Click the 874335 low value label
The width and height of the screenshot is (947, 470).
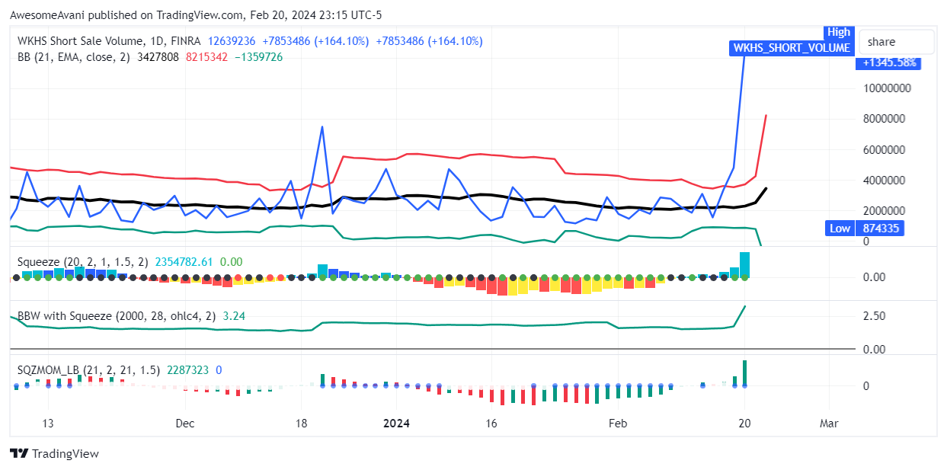click(881, 228)
